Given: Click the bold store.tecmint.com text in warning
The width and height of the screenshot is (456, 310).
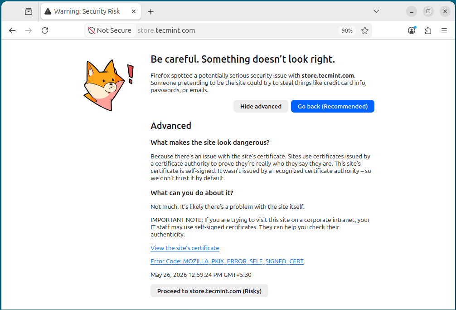Looking at the screenshot, I should pyautogui.click(x=328, y=76).
